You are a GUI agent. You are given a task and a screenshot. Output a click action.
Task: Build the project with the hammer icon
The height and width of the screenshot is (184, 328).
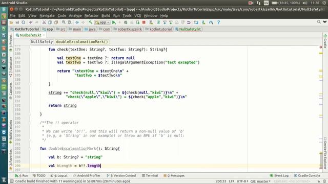pos(90,22)
